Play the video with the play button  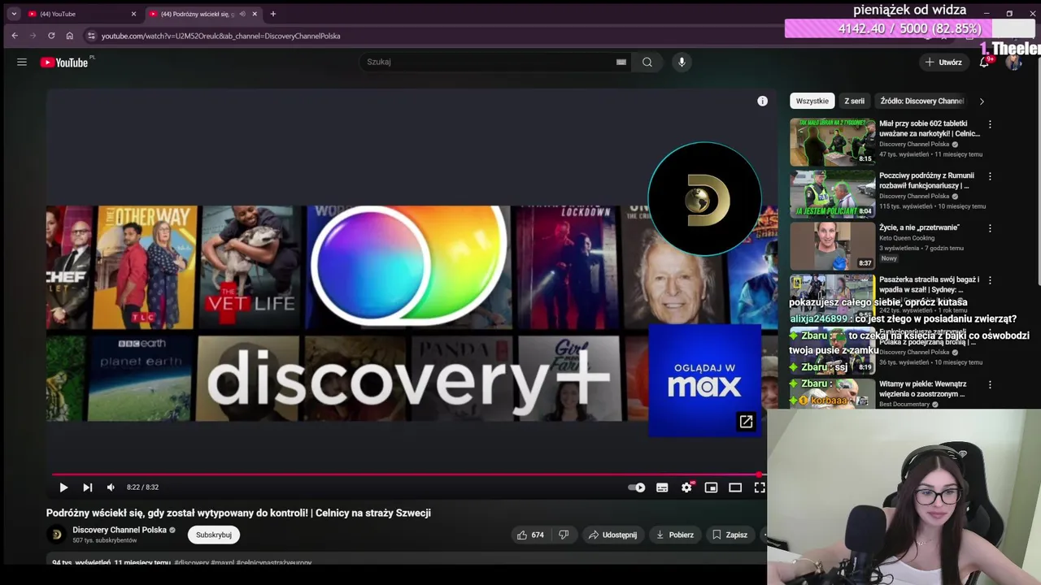pos(63,487)
